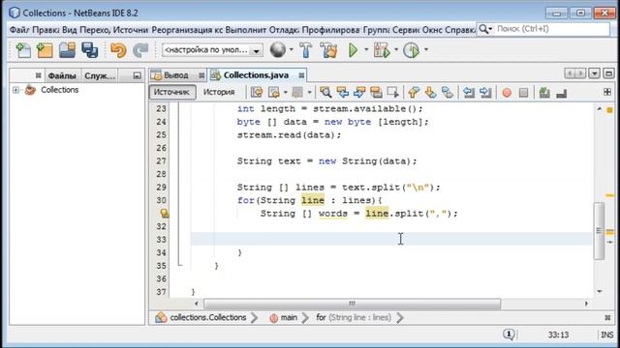
Task: Click horizontal scrollbar of code editor
Action: 352,304
